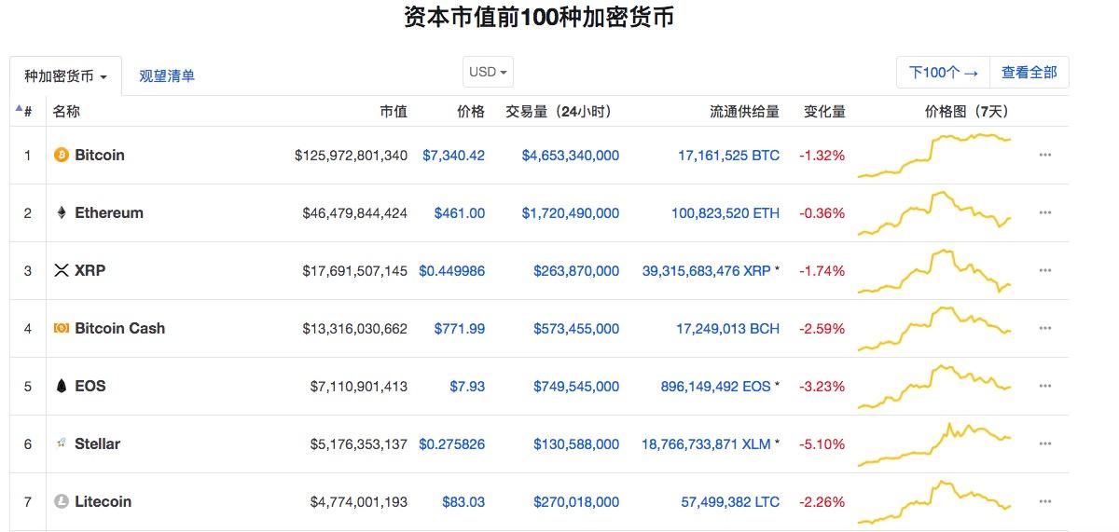Click the XRP logo icon

62,271
